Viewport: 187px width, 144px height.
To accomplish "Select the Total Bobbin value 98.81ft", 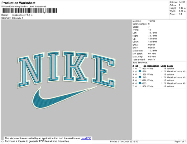I will (151, 60).
